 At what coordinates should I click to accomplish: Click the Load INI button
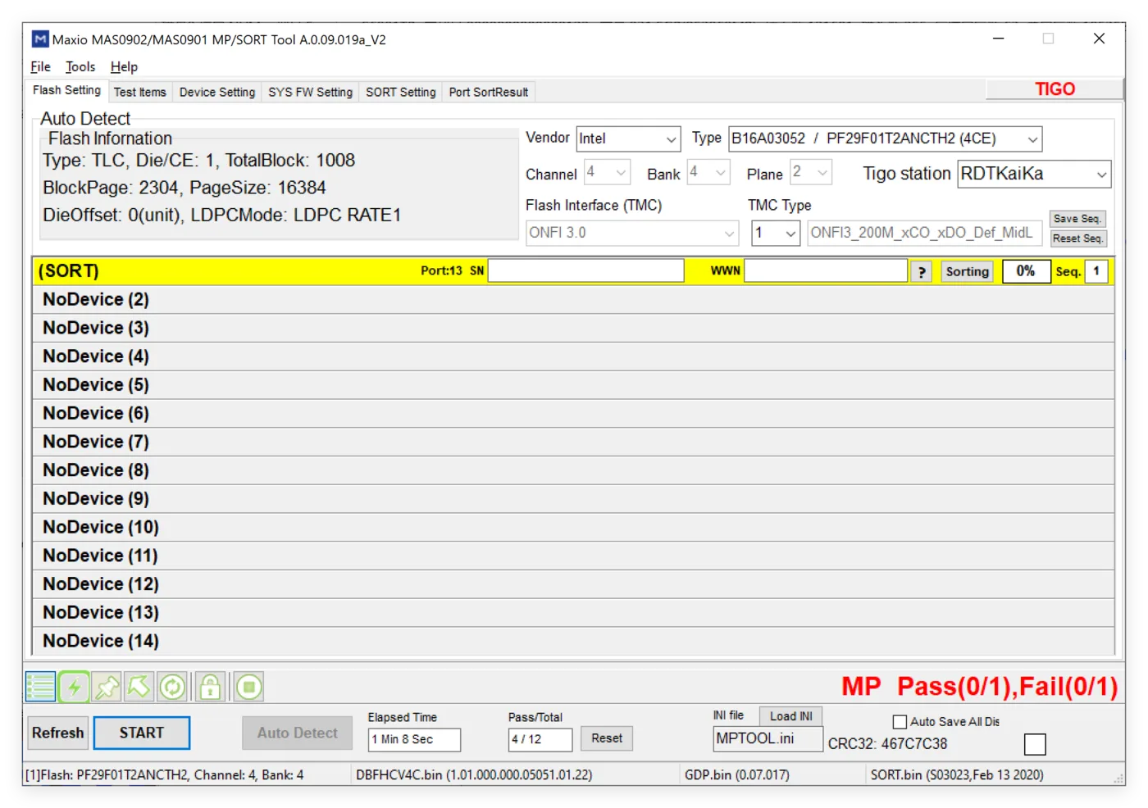(x=790, y=716)
